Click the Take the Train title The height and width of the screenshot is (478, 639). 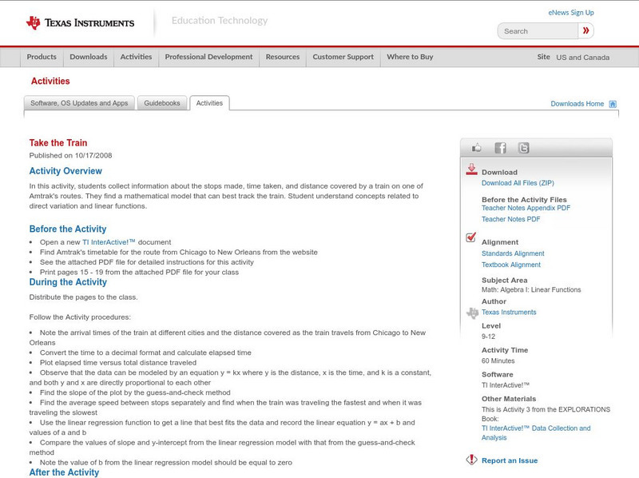[x=58, y=143]
